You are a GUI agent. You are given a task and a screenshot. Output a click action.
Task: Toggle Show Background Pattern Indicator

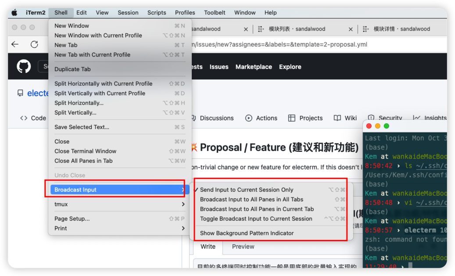(271, 233)
